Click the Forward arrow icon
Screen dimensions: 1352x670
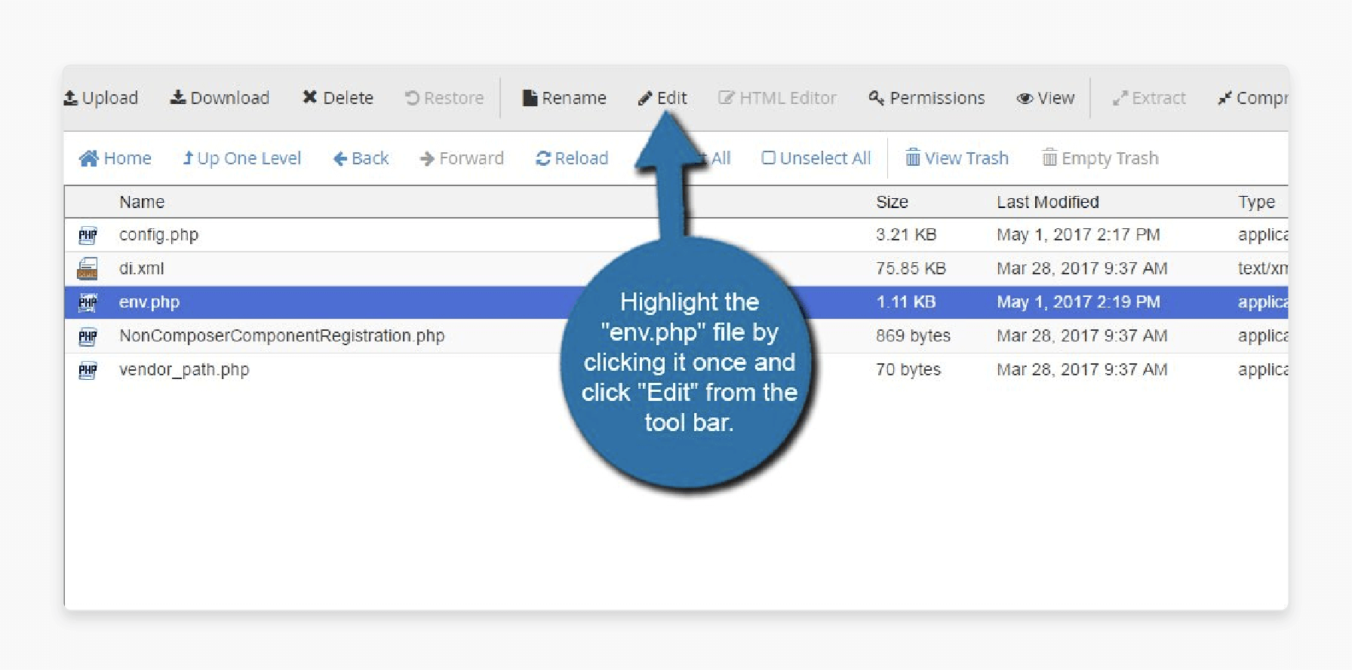pyautogui.click(x=428, y=158)
